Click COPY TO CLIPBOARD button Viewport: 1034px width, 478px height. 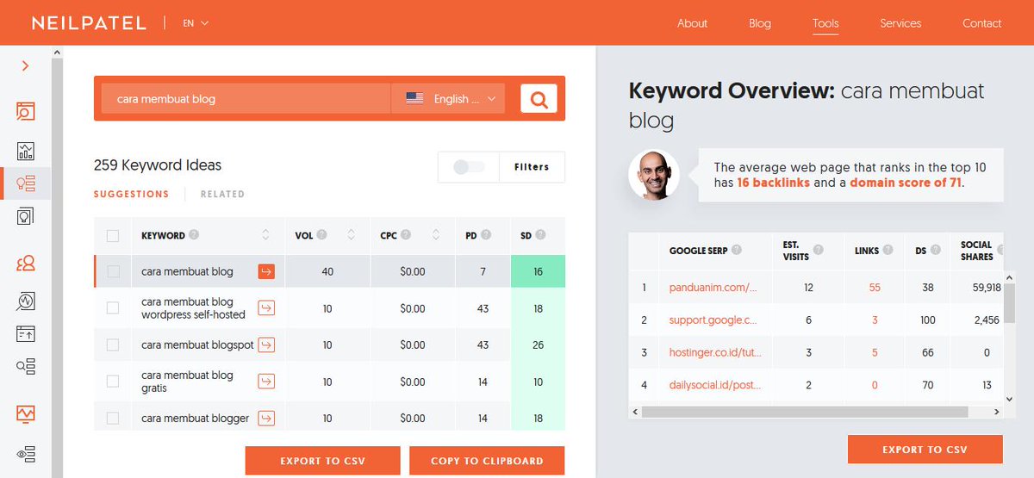[487, 461]
